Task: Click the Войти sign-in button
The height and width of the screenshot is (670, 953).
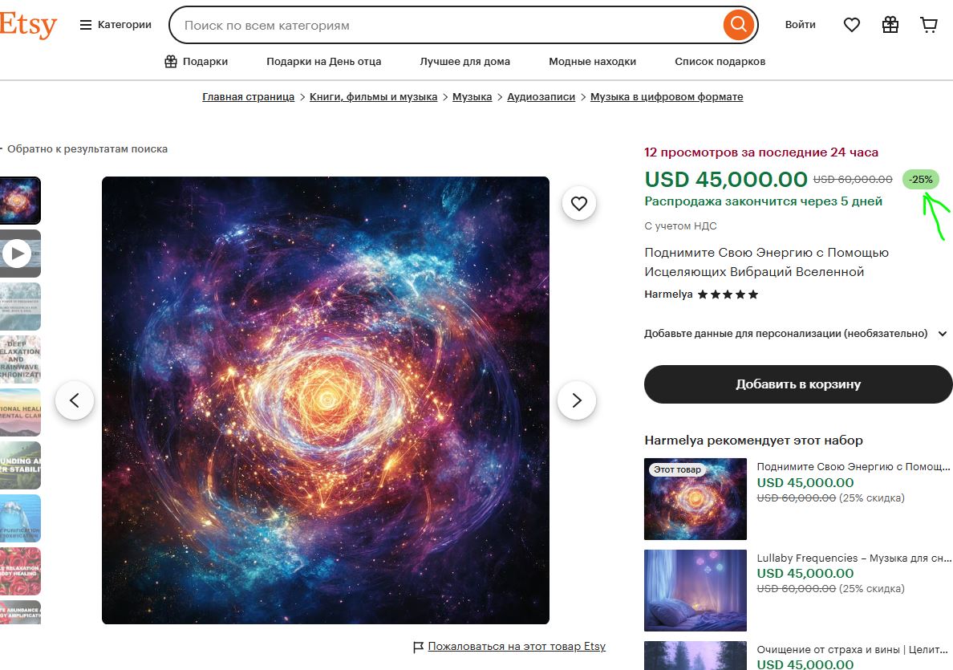Action: click(800, 25)
